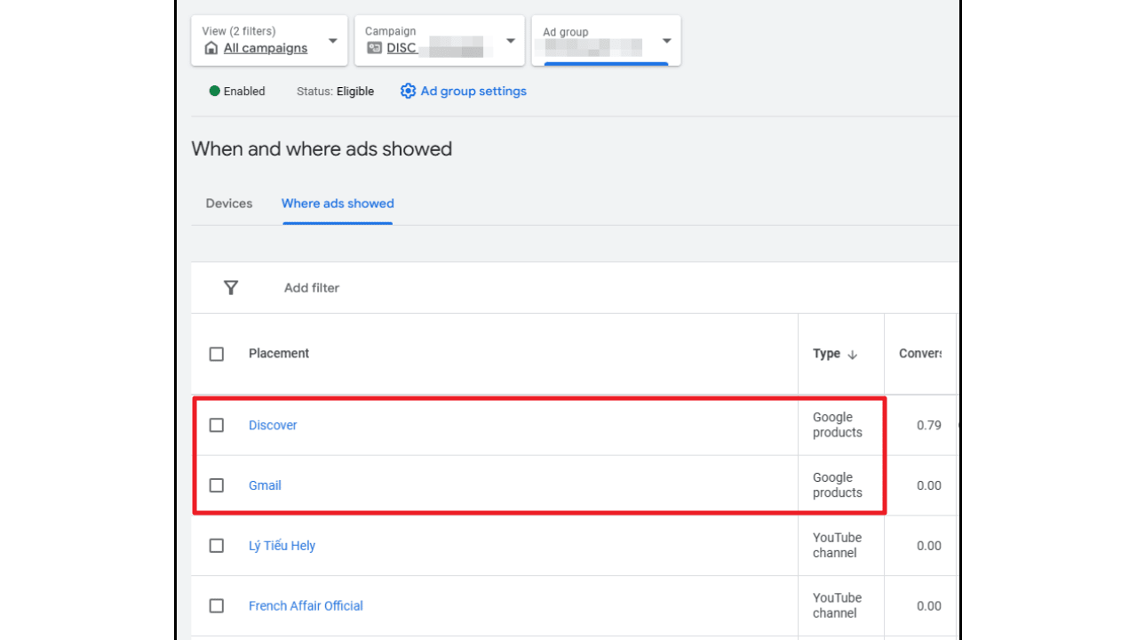Tick the Lý Tiểu Hely row checkbox

217,546
